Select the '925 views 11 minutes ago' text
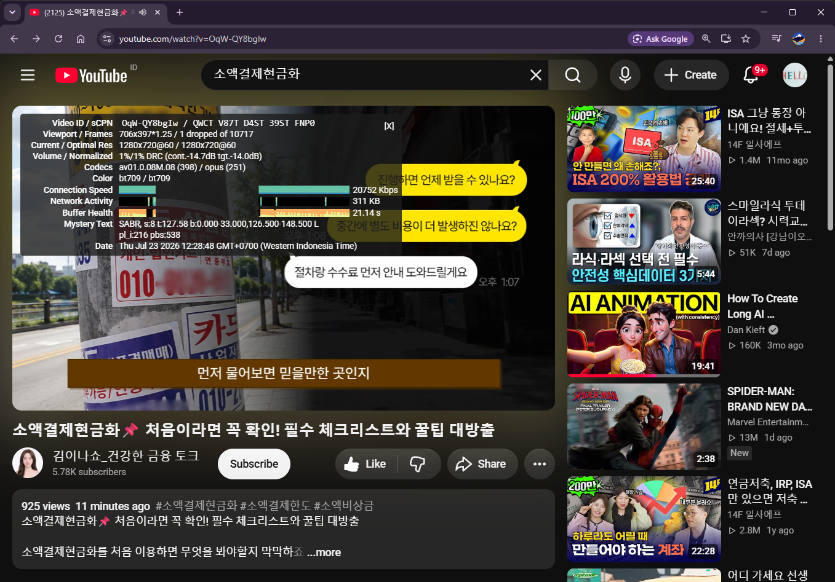This screenshot has height=582, width=835. click(x=86, y=506)
